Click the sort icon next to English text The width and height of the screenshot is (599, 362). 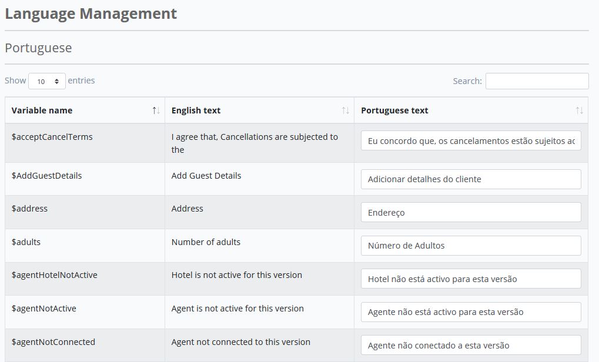347,110
